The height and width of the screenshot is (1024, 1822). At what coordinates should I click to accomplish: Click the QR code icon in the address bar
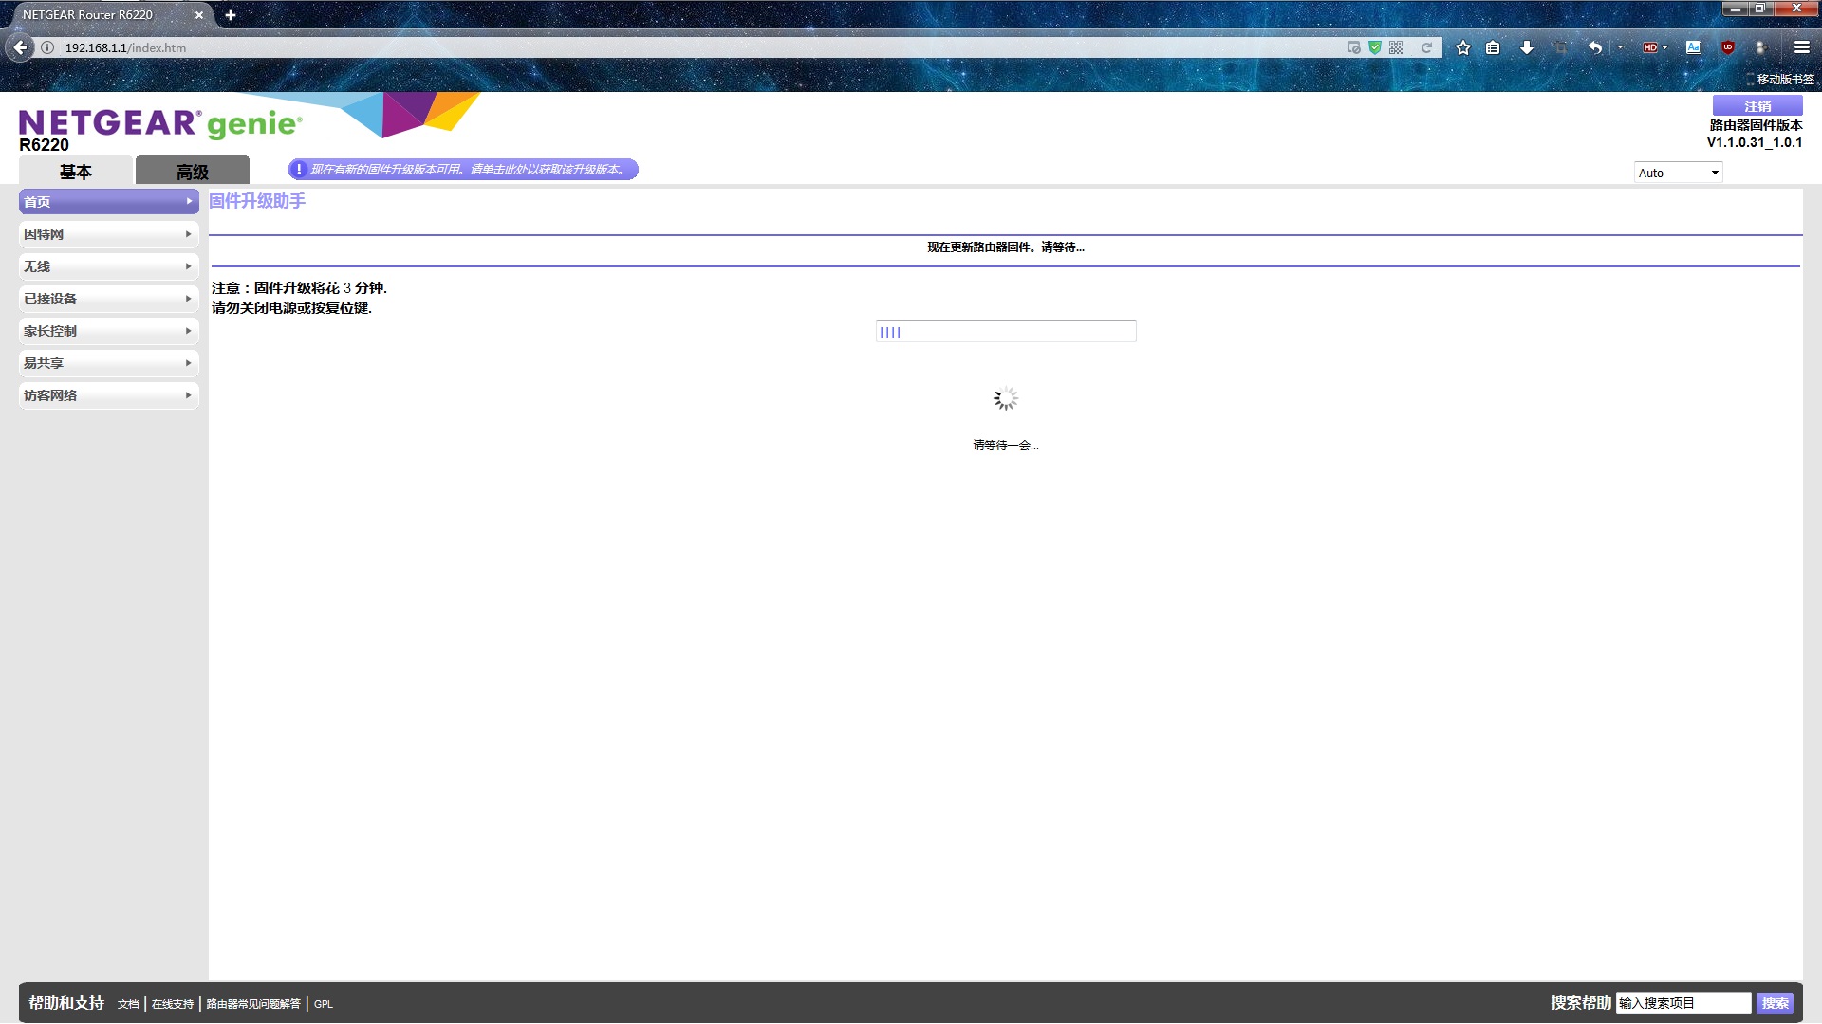point(1396,47)
